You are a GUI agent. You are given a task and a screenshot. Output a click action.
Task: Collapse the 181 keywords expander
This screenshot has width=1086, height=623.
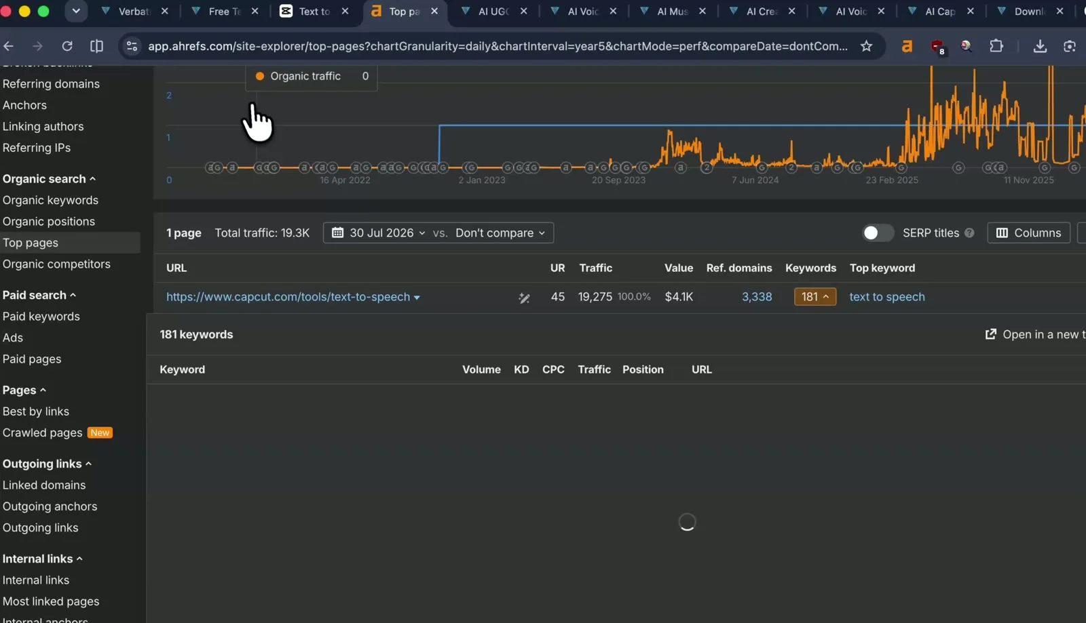pos(814,297)
